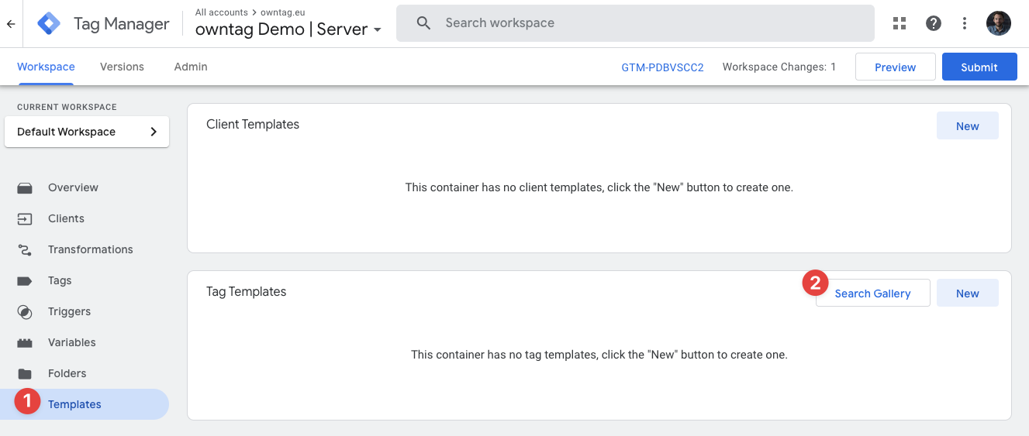Select Tags in the sidebar
1029x436 pixels.
[60, 280]
